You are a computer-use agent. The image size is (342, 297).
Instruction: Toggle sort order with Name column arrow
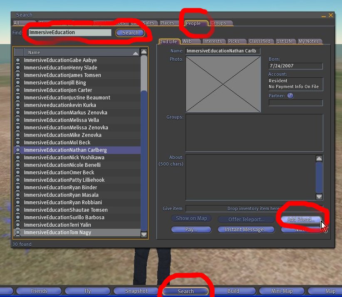[135, 53]
